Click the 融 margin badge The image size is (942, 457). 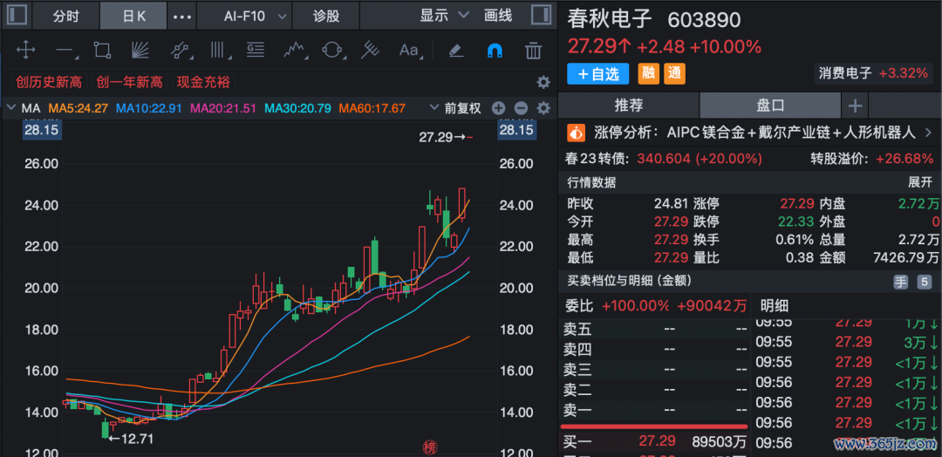[647, 74]
